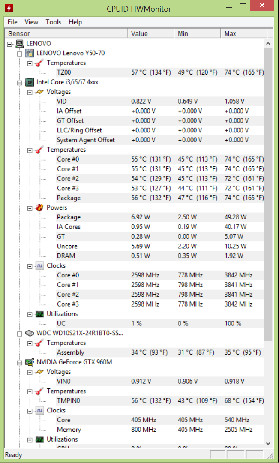Collapse the LENOVO root node
Screen dimensions: 279x463
coord(9,44)
